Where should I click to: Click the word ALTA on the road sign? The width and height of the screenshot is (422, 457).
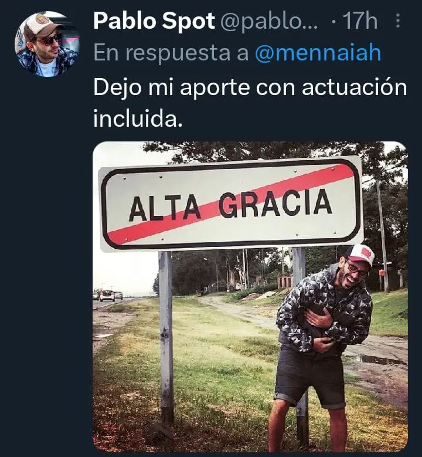click(x=165, y=207)
